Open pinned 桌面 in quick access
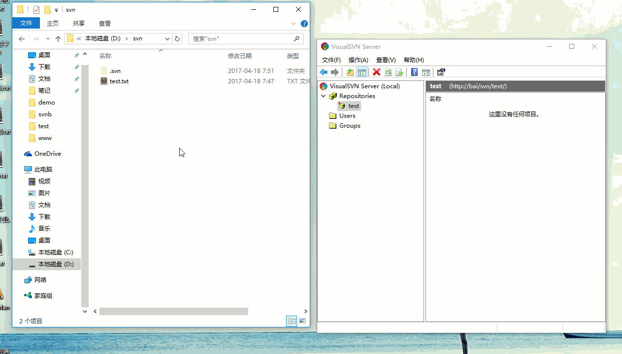 pyautogui.click(x=44, y=55)
